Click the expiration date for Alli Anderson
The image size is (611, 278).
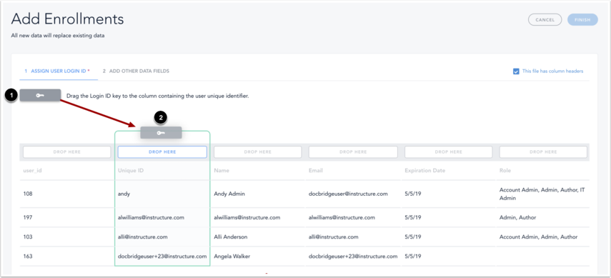tap(413, 237)
